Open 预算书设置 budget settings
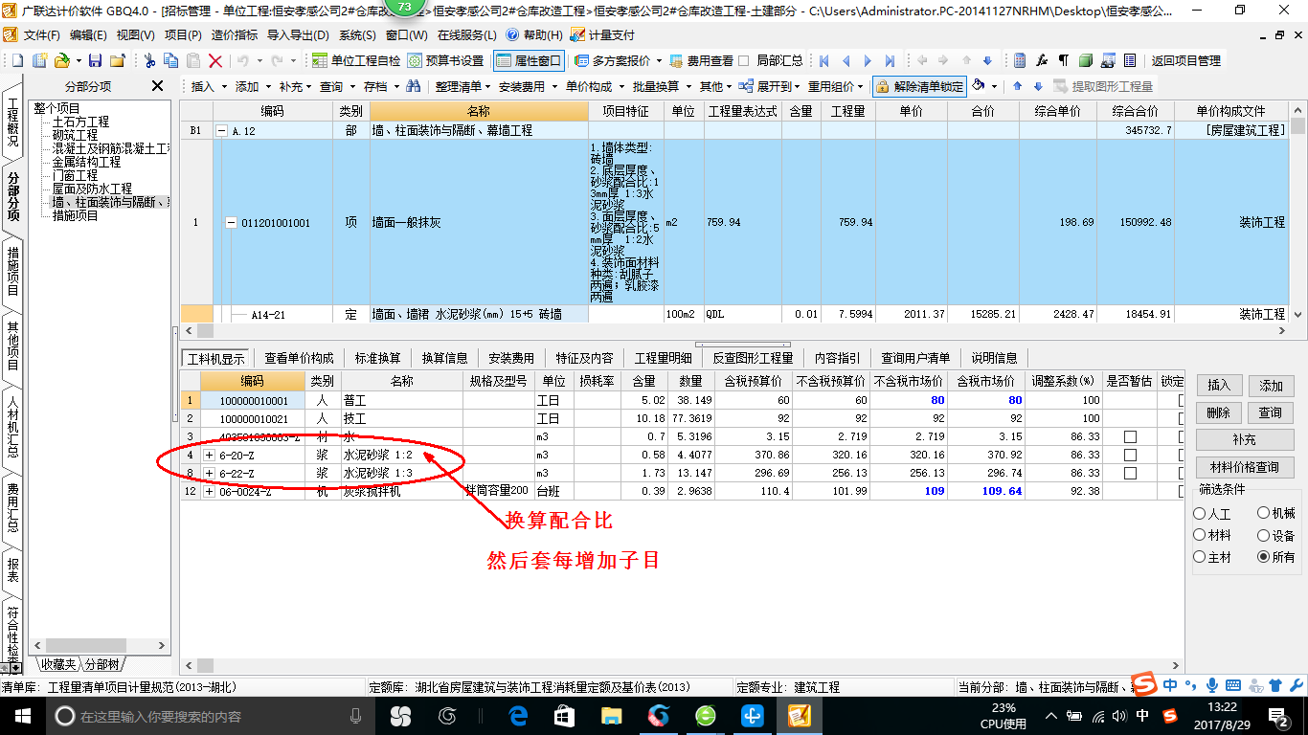The width and height of the screenshot is (1308, 735). click(445, 60)
